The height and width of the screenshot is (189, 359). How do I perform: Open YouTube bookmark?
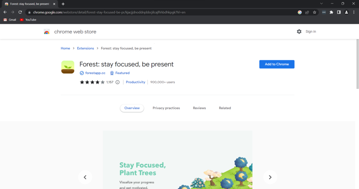(x=28, y=20)
